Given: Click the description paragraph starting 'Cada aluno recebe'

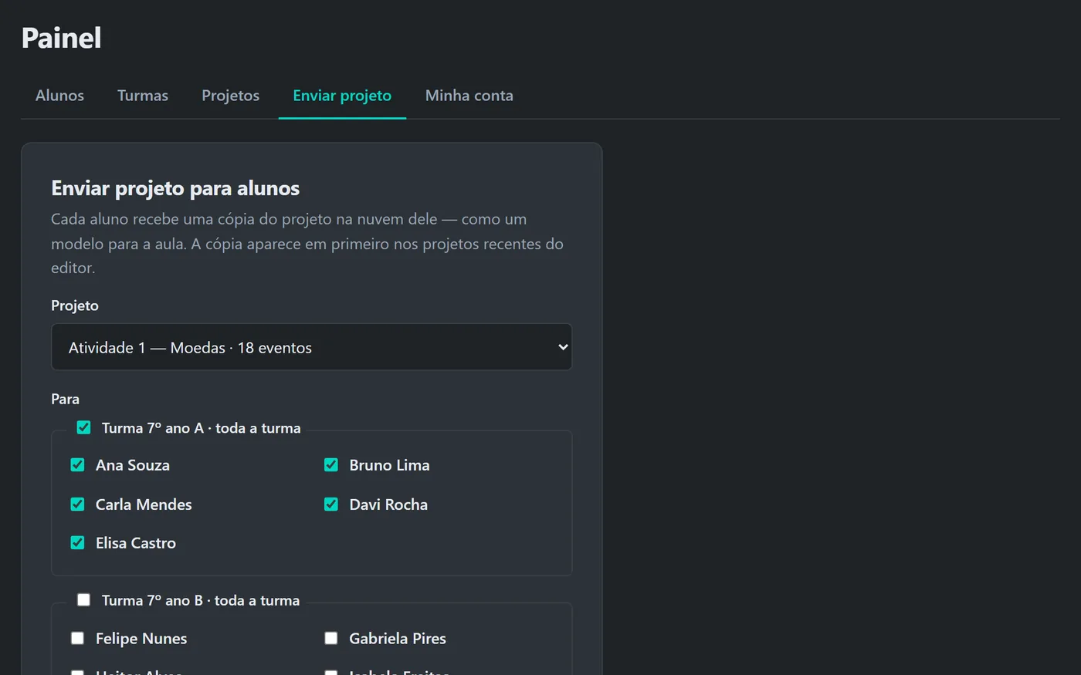Looking at the screenshot, I should tap(307, 243).
